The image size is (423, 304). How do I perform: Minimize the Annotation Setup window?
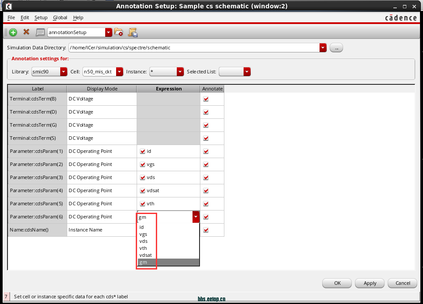[395, 7]
